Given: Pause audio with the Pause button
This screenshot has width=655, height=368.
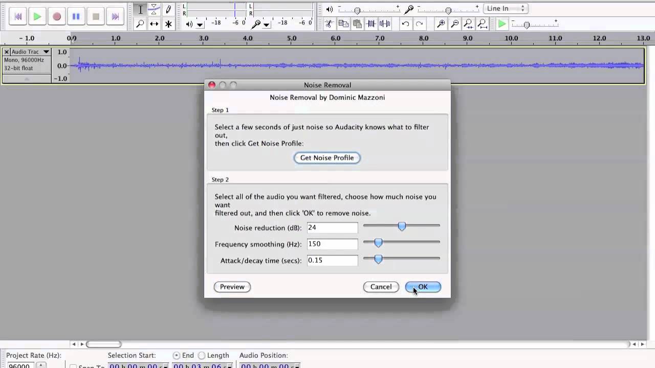Looking at the screenshot, I should 76,16.
